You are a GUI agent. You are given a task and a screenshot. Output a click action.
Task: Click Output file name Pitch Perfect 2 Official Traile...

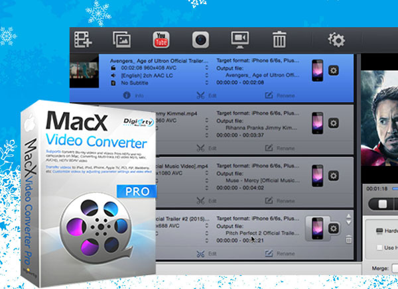(x=263, y=233)
